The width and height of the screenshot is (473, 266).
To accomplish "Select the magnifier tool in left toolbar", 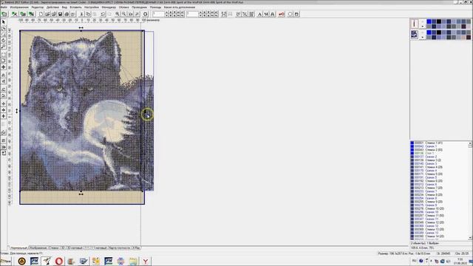I will [x=4, y=47].
